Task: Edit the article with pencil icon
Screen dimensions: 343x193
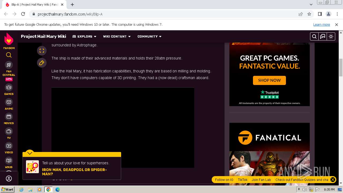Action: tap(42, 63)
